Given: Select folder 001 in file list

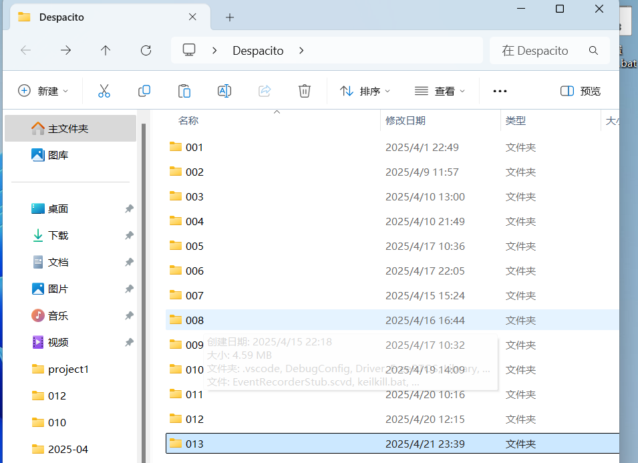Looking at the screenshot, I should pyautogui.click(x=392, y=147).
